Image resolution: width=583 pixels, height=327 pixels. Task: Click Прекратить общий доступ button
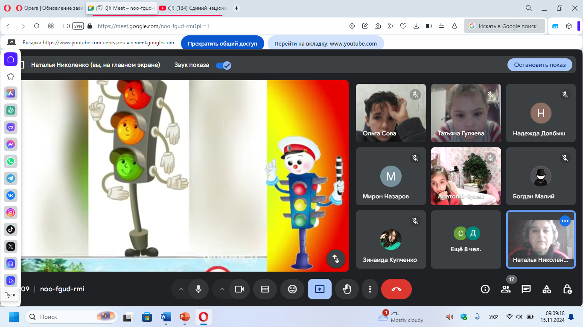pyautogui.click(x=223, y=43)
